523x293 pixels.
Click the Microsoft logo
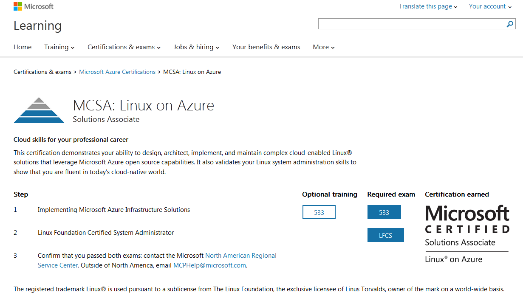coord(34,6)
